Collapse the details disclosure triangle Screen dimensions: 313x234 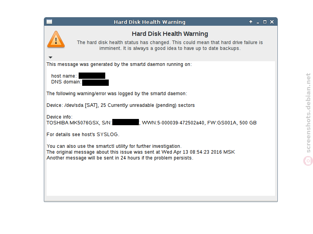pyautogui.click(x=50, y=57)
